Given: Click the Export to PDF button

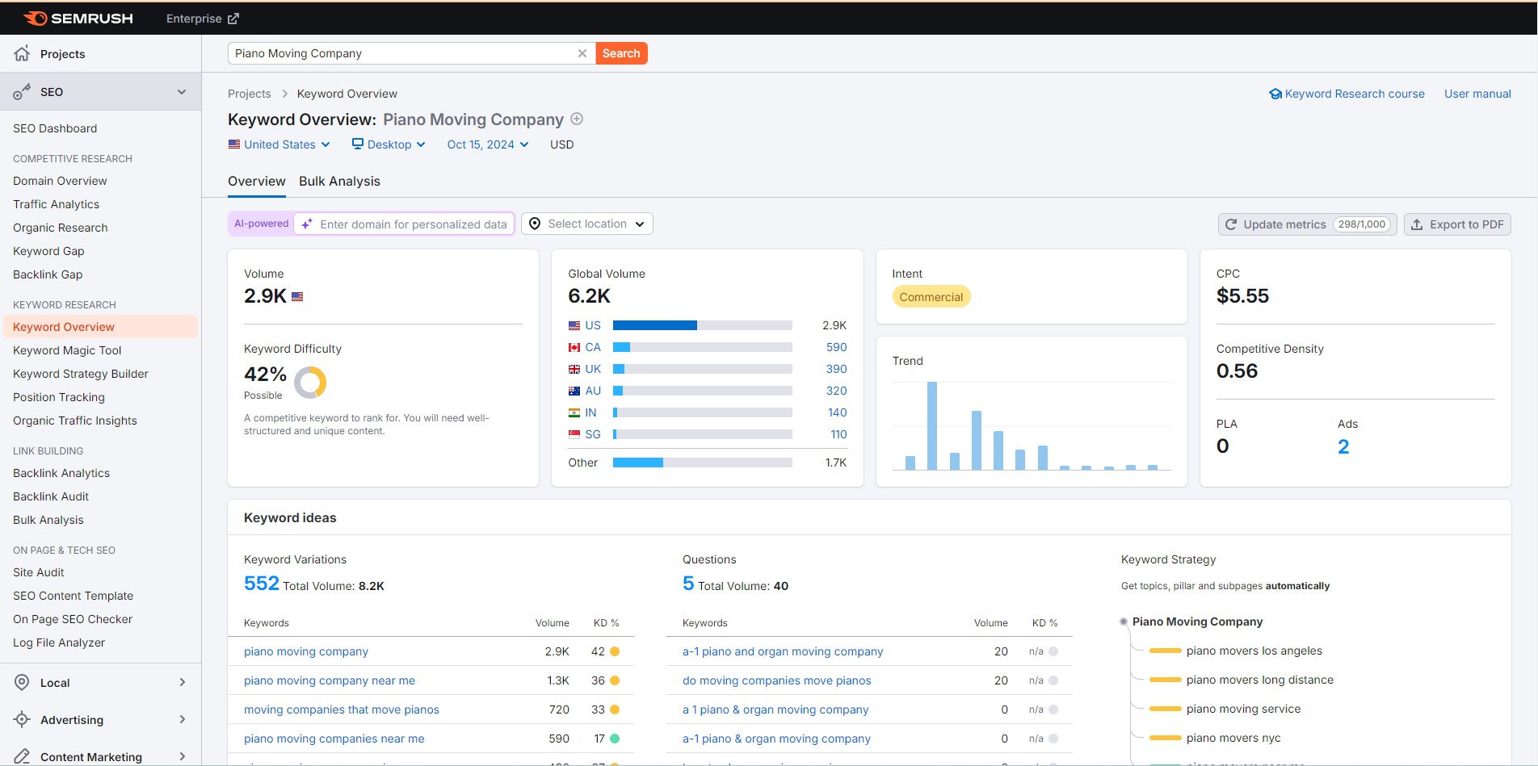Looking at the screenshot, I should coord(1457,224).
